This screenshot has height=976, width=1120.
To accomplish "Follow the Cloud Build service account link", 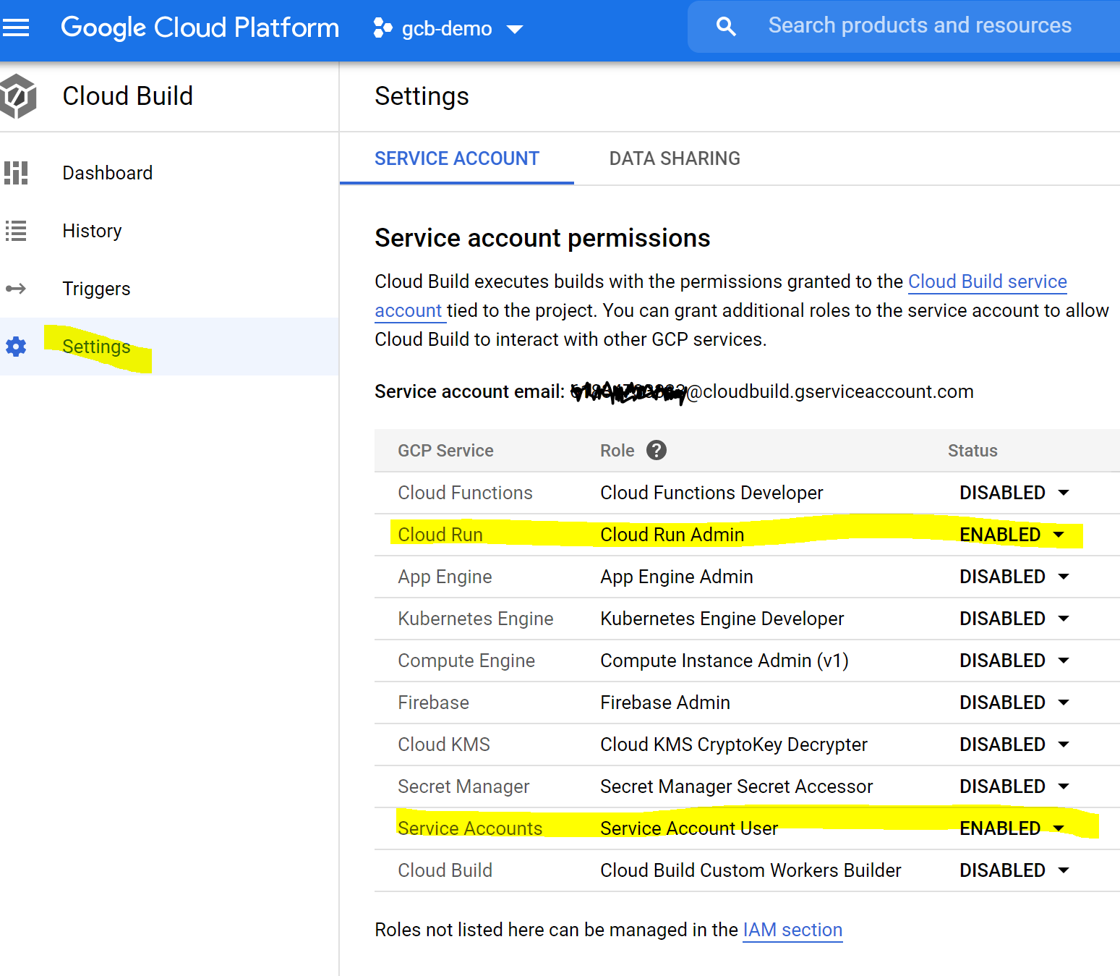I will pos(987,281).
